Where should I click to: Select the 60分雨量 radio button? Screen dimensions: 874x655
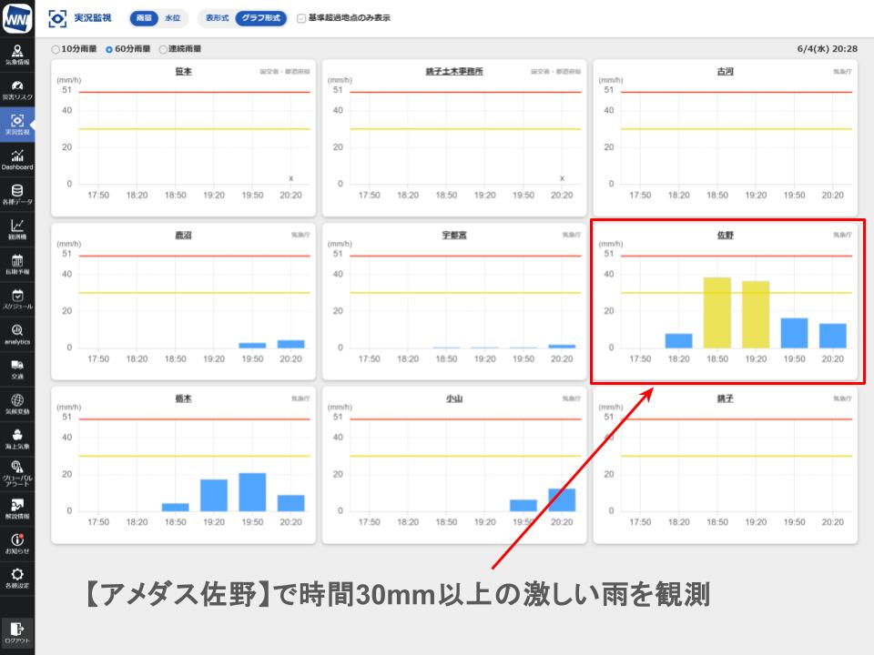click(109, 49)
